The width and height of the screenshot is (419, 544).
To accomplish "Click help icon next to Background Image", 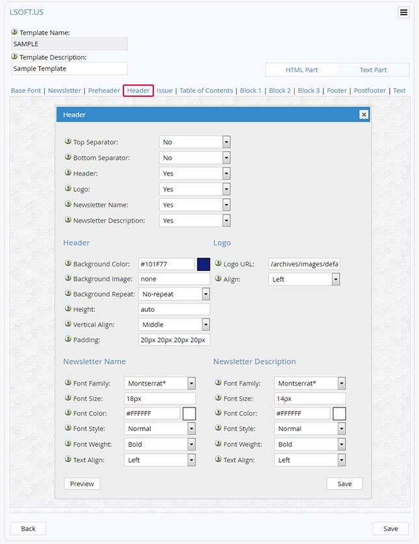I will [x=68, y=278].
